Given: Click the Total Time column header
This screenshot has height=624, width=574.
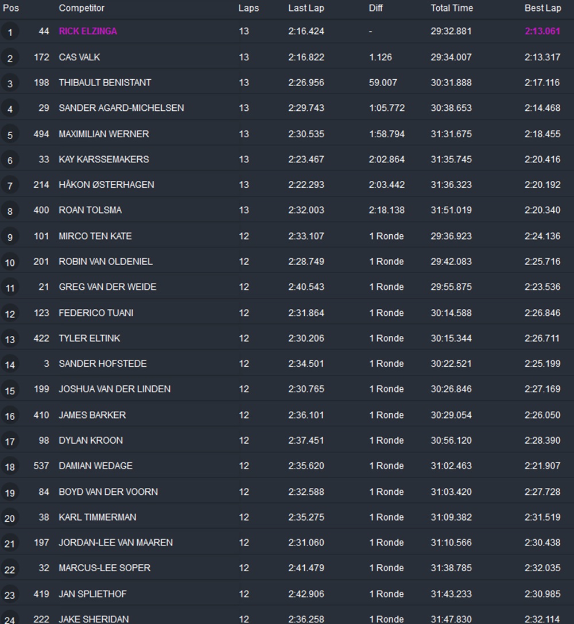Looking at the screenshot, I should [451, 8].
